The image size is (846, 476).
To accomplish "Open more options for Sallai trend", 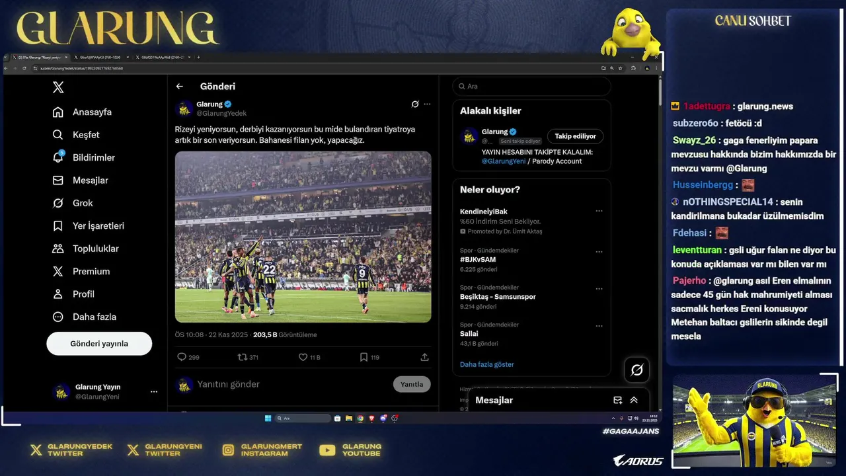I will [x=599, y=326].
